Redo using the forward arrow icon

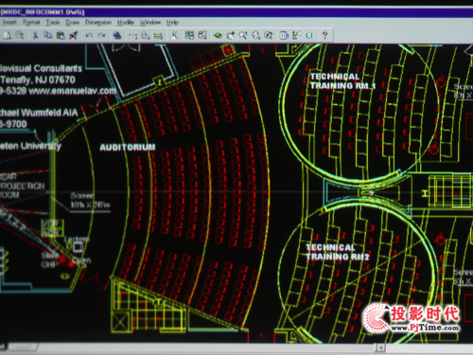(101, 35)
